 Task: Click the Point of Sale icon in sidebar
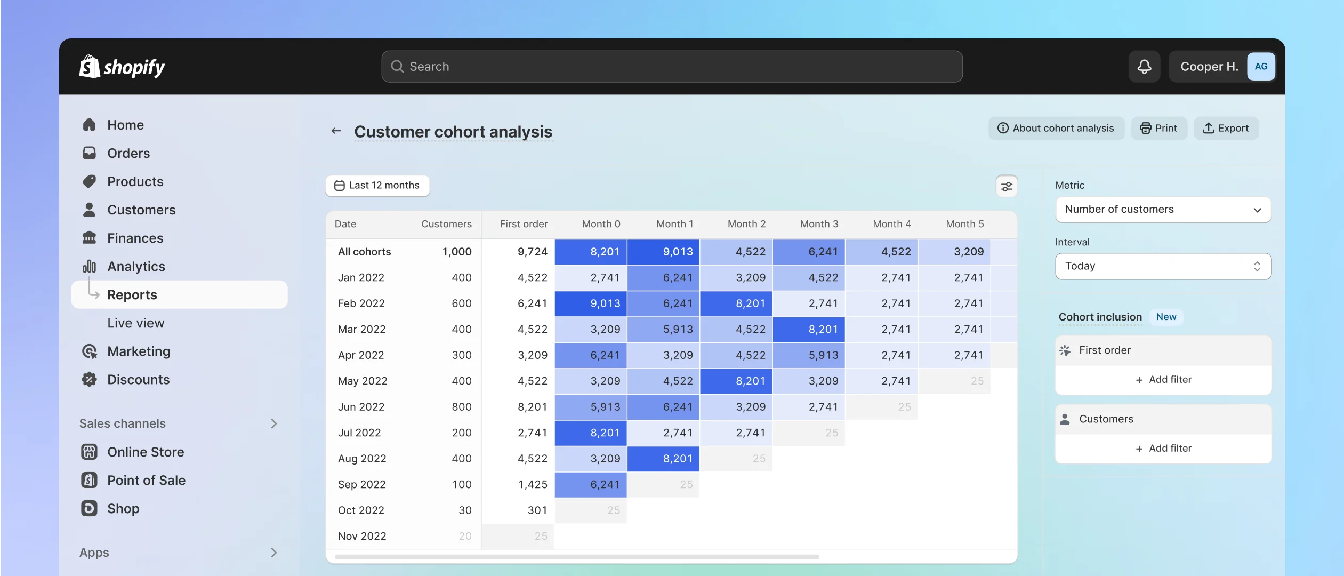90,480
